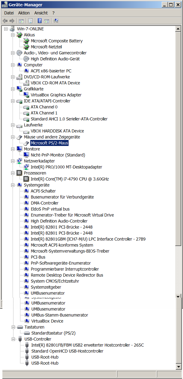Viewport: 183px width, 379px height.
Task: Open the Aktion menu
Action: pyautogui.click(x=24, y=13)
